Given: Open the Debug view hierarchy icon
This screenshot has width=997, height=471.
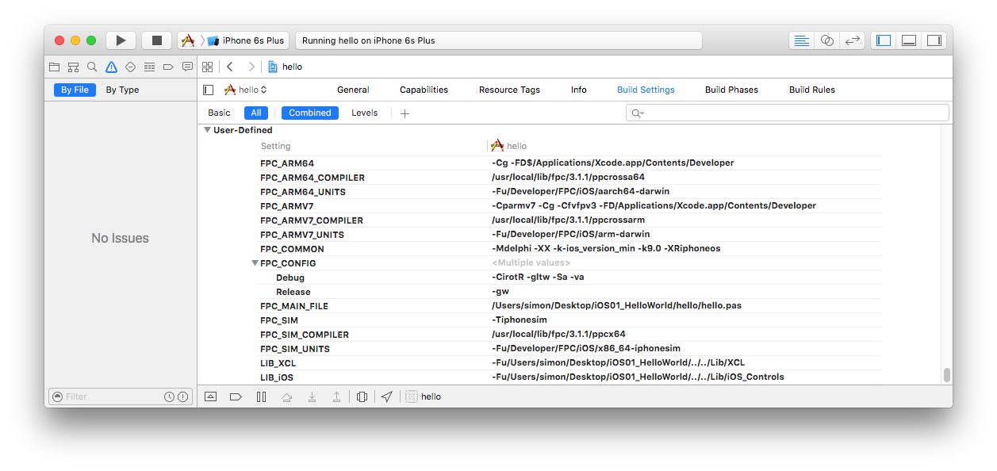Looking at the screenshot, I should click(362, 396).
